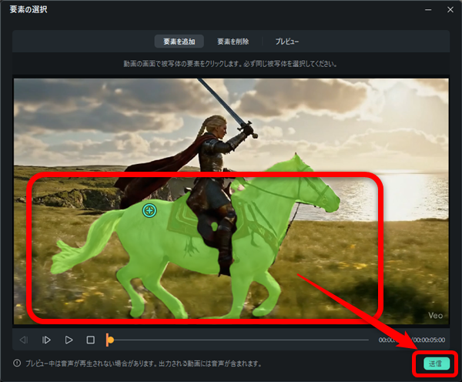Viewport: 462px width, 382px height.
Task: Click the orange playhead on the timeline
Action: pyautogui.click(x=110, y=340)
